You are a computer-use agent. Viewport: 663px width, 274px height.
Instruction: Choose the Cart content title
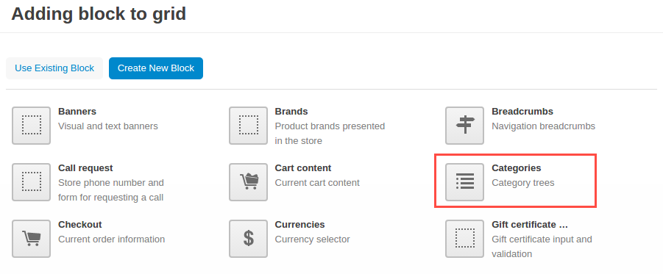[303, 168]
